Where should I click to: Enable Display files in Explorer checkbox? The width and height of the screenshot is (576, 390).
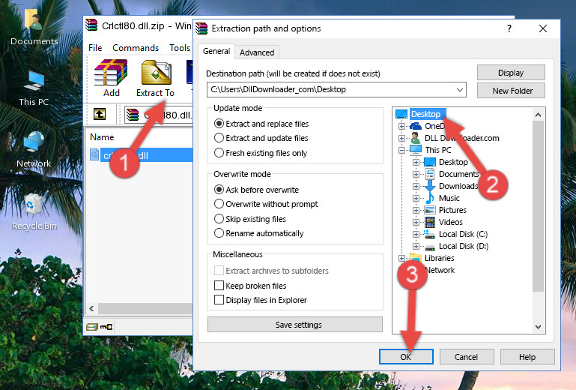[219, 300]
